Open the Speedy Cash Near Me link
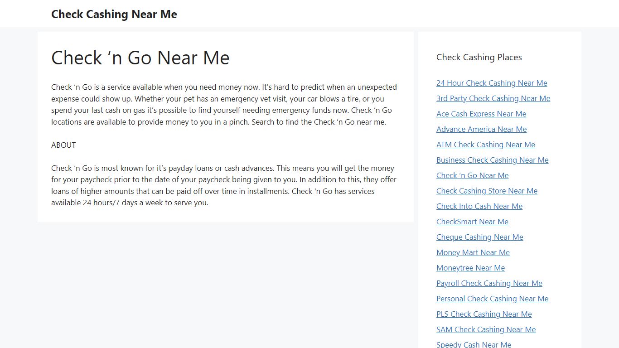The image size is (619, 348). [474, 344]
